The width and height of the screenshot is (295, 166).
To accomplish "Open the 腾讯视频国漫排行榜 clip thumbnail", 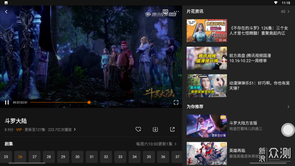I will (207, 58).
